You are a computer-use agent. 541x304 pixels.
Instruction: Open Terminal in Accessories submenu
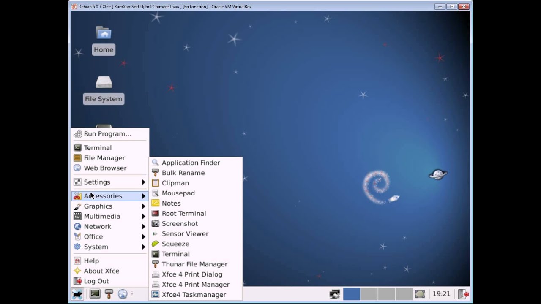click(x=196, y=254)
